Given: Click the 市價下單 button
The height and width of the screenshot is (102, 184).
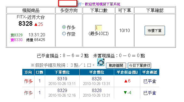Looking at the screenshot, I should (155, 31).
